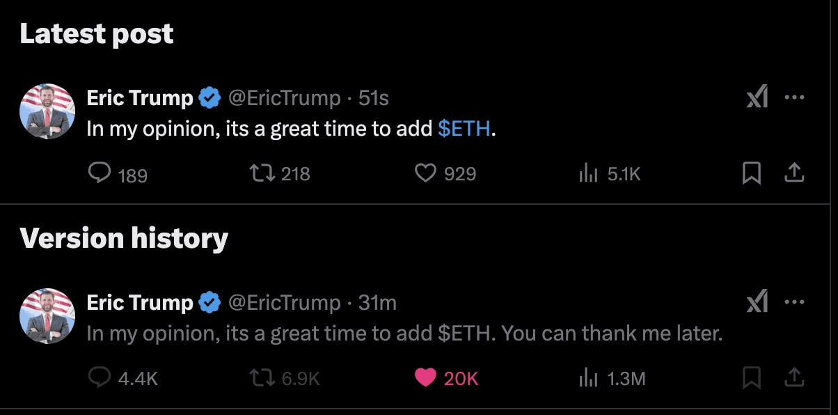The height and width of the screenshot is (415, 838).
Task: Share the 31m version post
Action: (x=794, y=378)
